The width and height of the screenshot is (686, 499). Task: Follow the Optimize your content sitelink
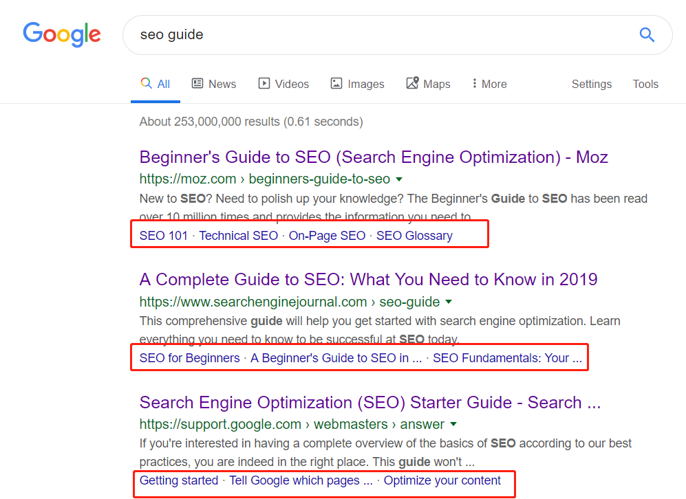point(442,480)
